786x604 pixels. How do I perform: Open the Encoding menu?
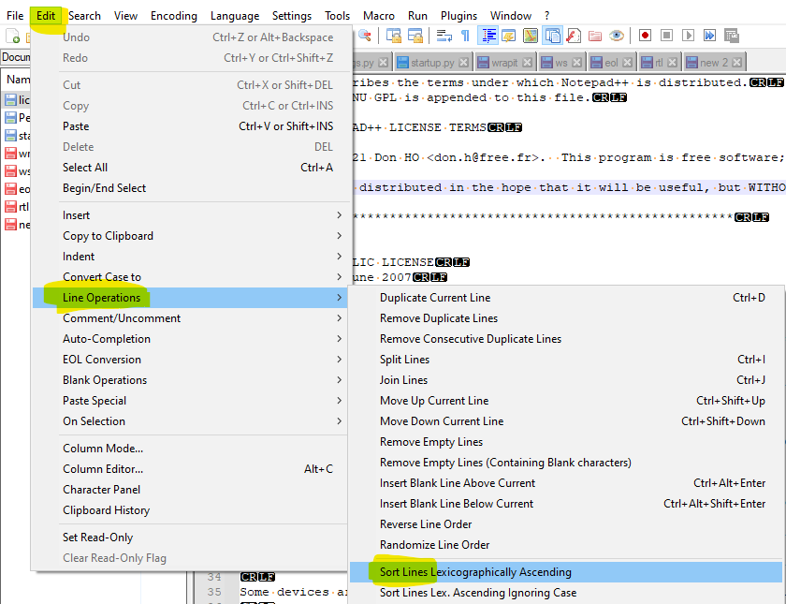click(173, 16)
